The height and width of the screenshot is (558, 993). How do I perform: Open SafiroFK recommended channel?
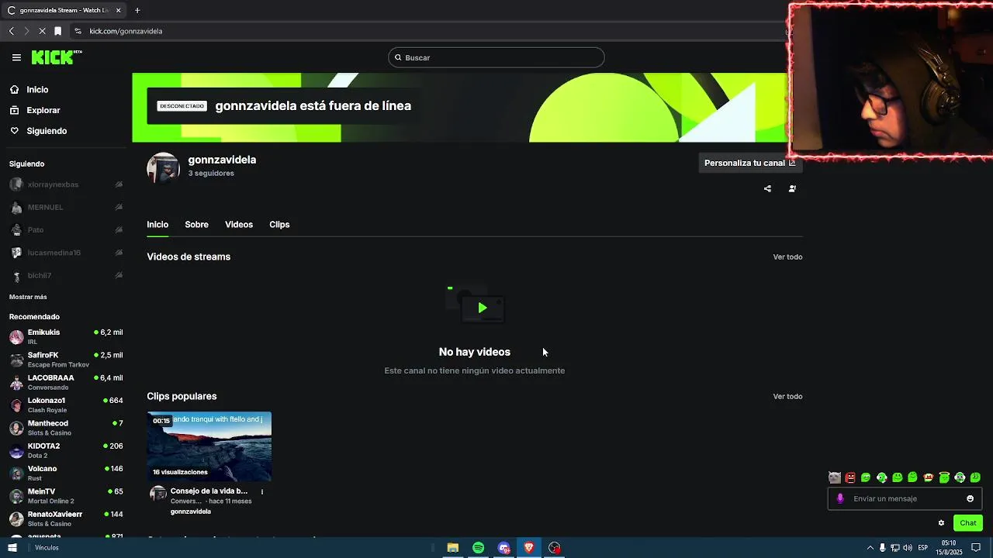coord(66,360)
